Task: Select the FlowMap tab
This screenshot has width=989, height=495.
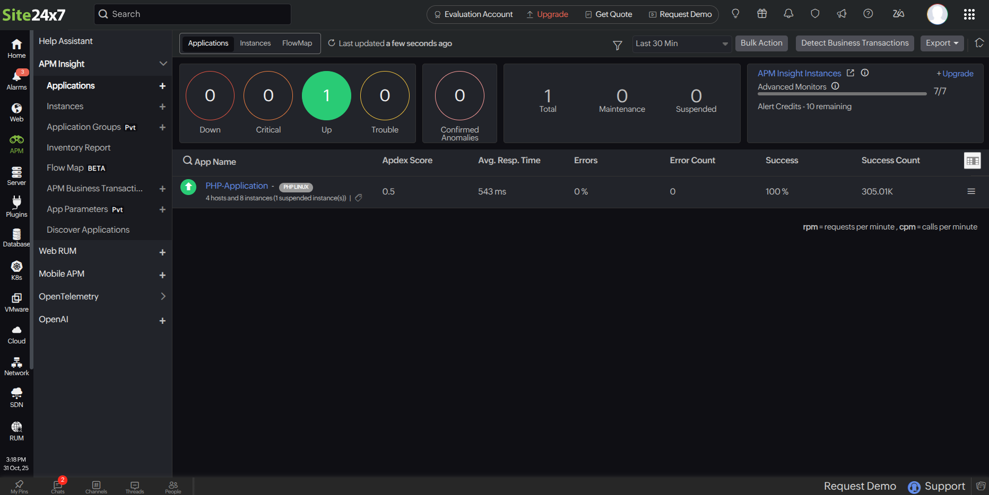Action: (x=297, y=43)
